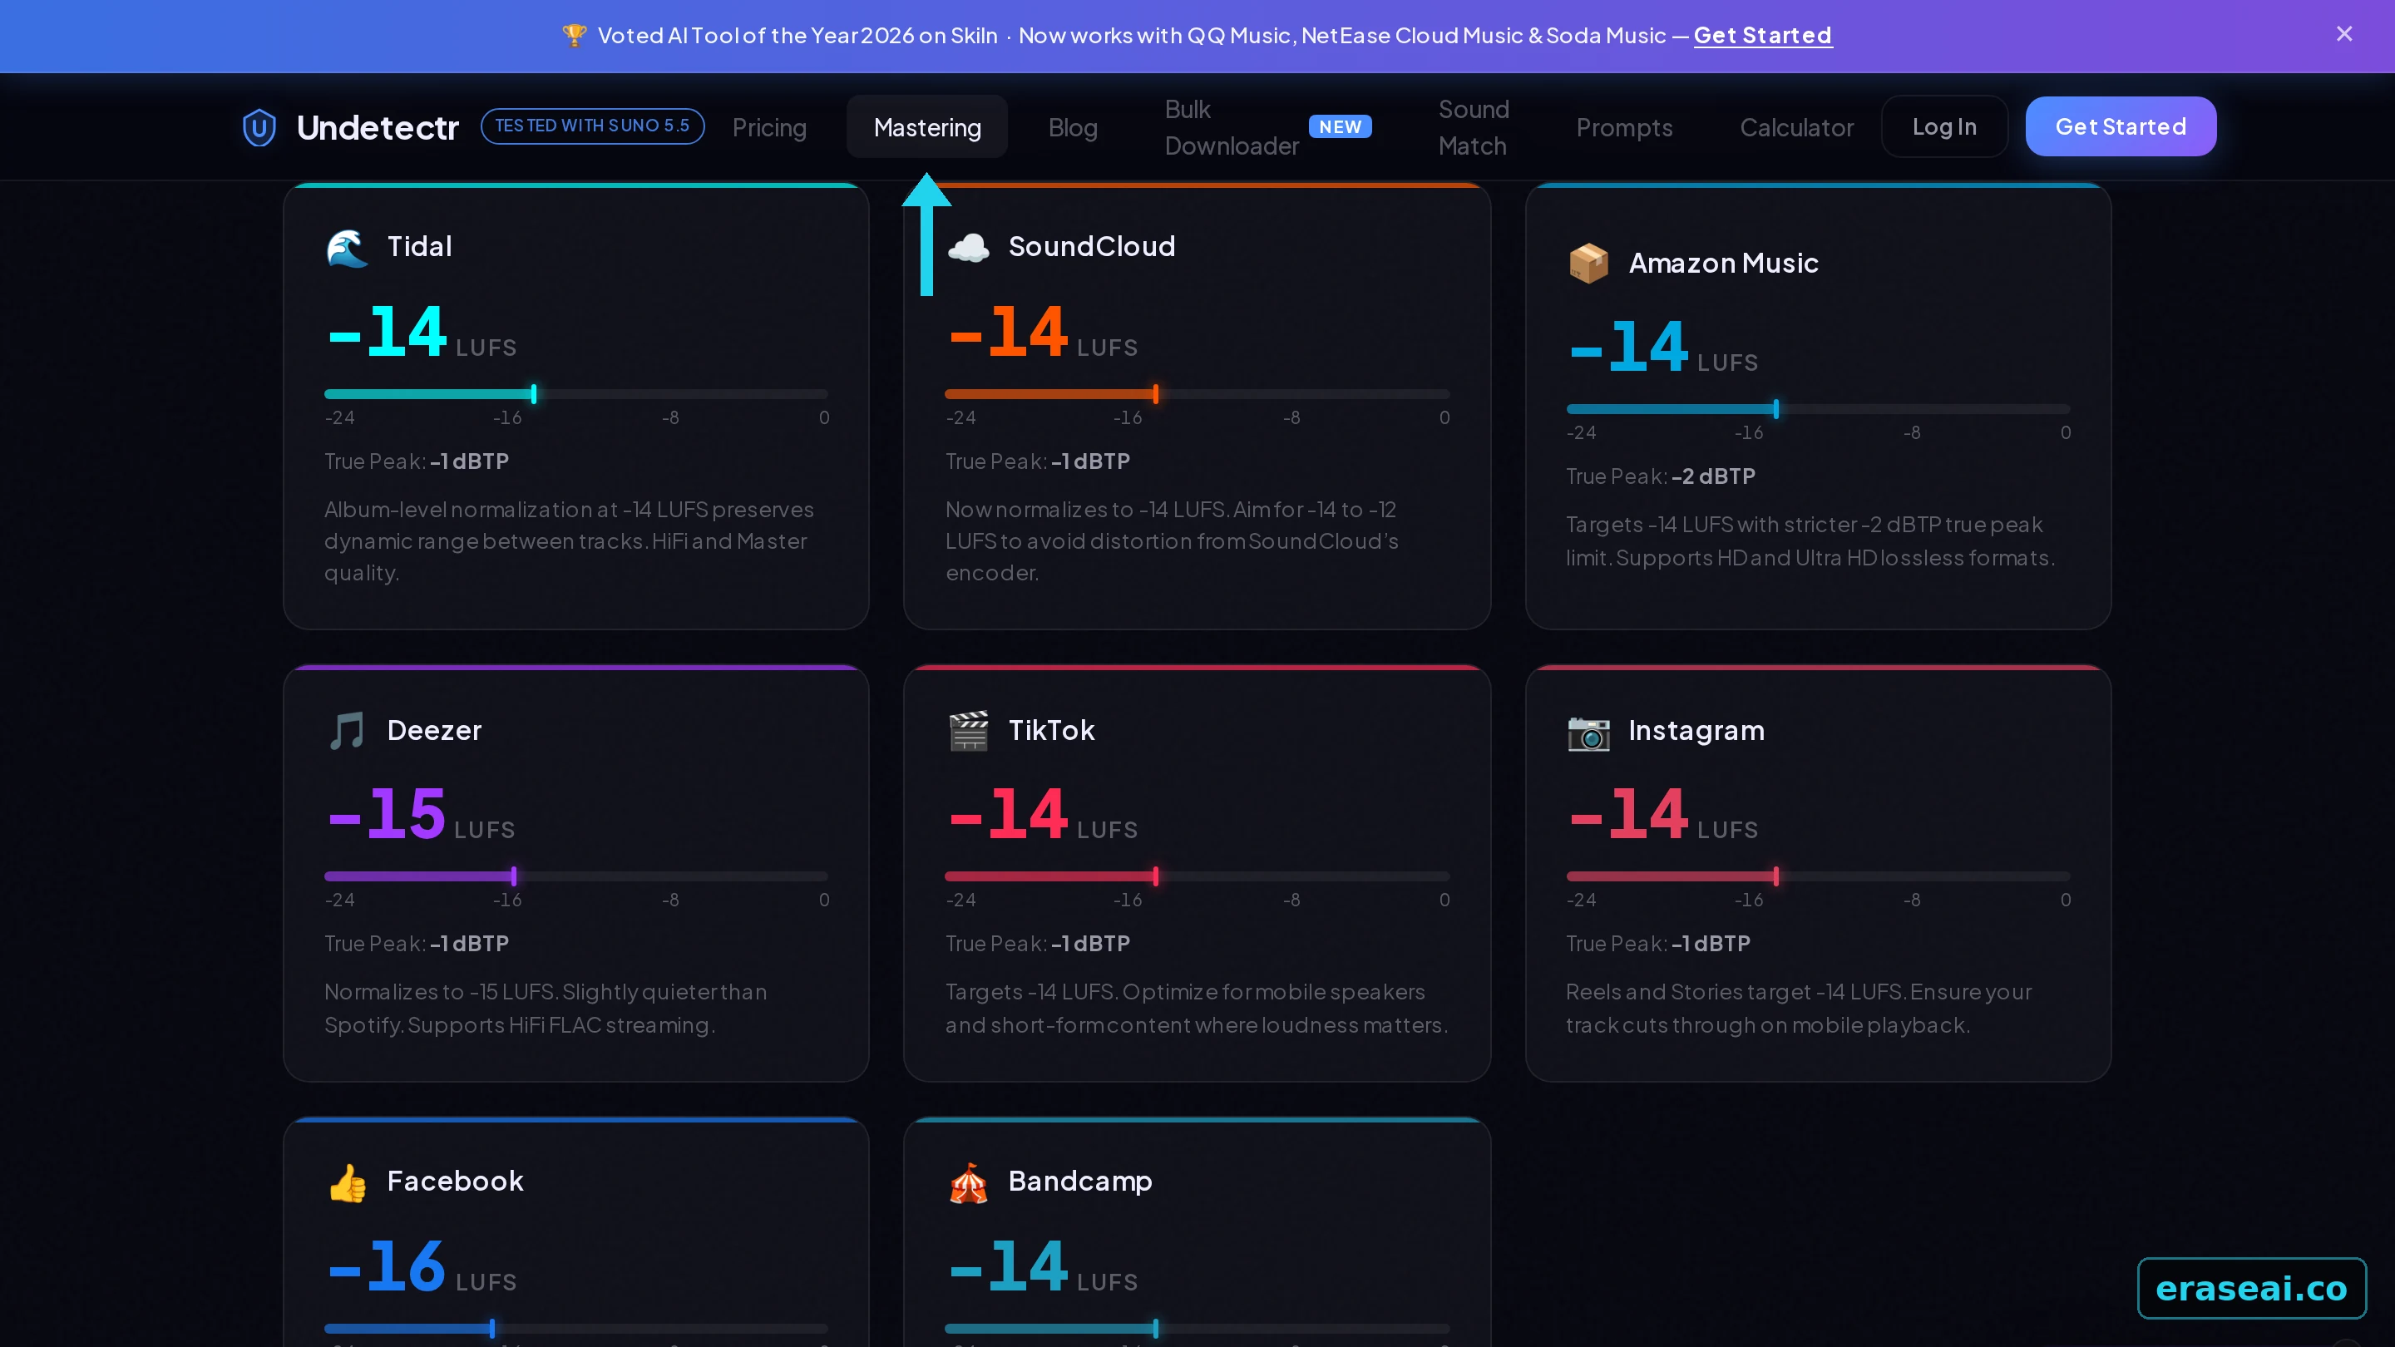Click the Bandcamp loudness slider handle
The width and height of the screenshot is (2395, 1347).
[x=1156, y=1330]
